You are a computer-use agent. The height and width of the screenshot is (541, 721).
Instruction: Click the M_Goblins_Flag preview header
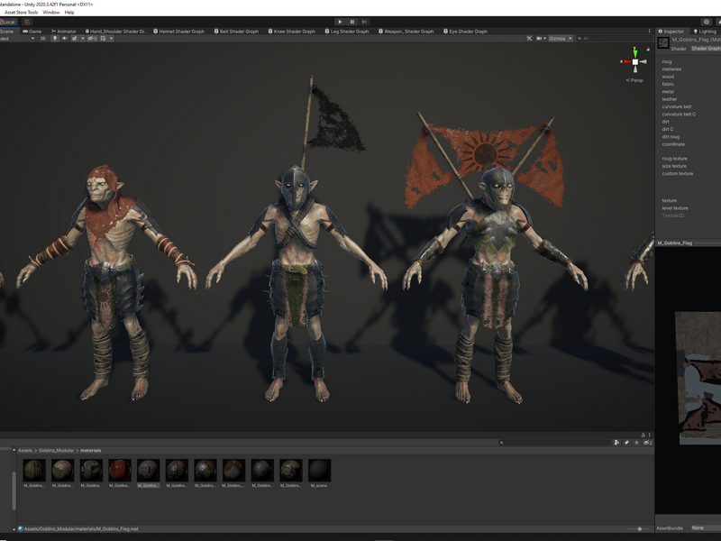pyautogui.click(x=689, y=243)
